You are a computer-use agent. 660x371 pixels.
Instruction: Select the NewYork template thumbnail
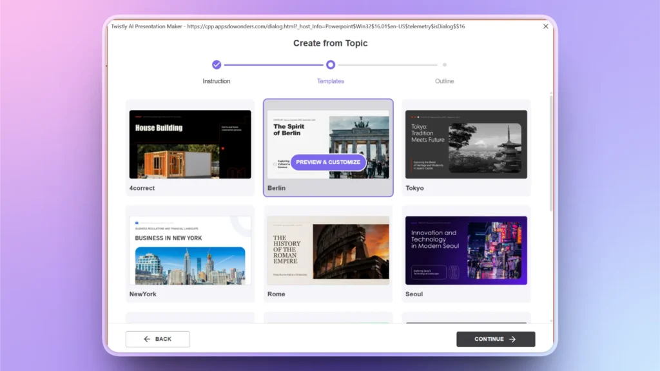pos(190,251)
